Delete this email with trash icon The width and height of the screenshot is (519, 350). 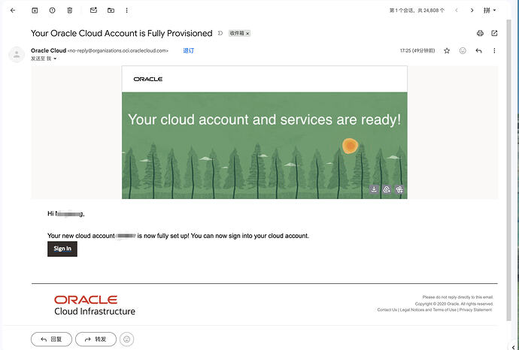(x=70, y=11)
